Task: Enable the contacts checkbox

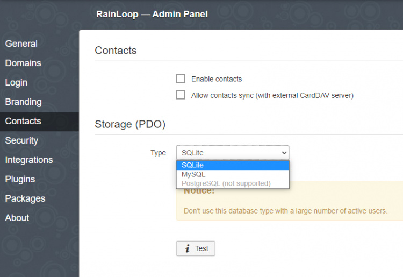Action: tap(181, 79)
